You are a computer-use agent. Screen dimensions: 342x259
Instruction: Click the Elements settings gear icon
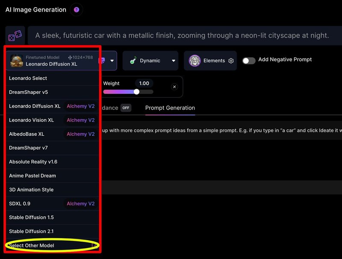coord(231,61)
